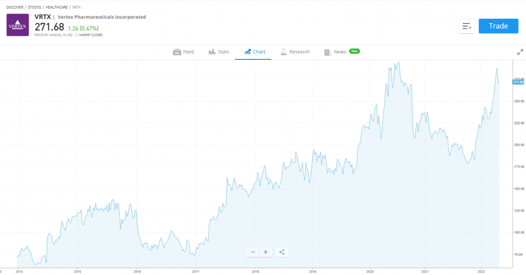Click the Chart line icon

[247, 52]
